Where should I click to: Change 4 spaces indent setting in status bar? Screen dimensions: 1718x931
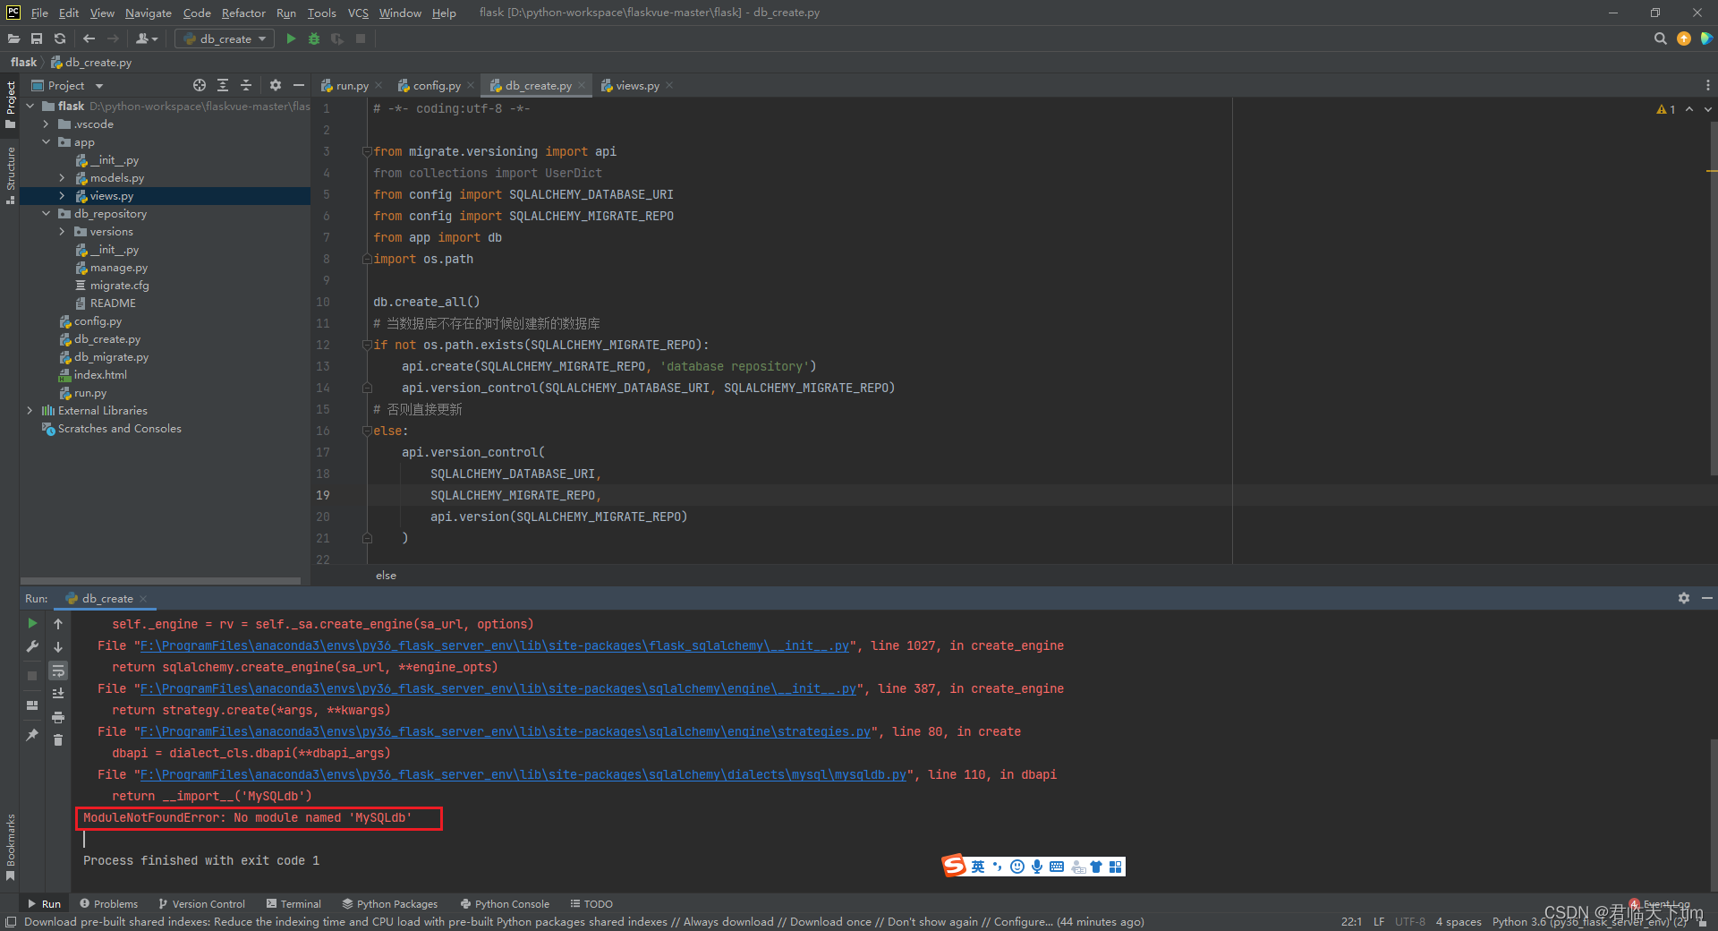tap(1459, 921)
